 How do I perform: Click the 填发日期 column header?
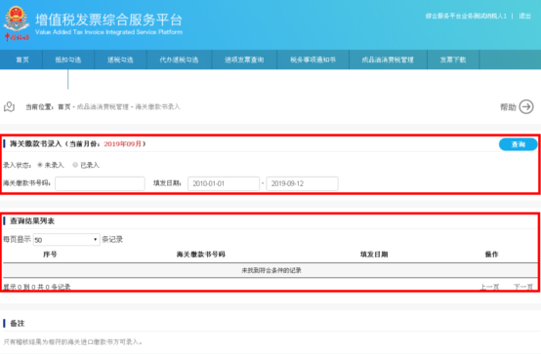374,255
